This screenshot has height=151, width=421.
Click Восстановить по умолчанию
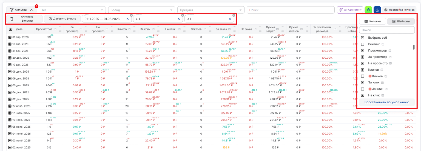pyautogui.click(x=387, y=102)
